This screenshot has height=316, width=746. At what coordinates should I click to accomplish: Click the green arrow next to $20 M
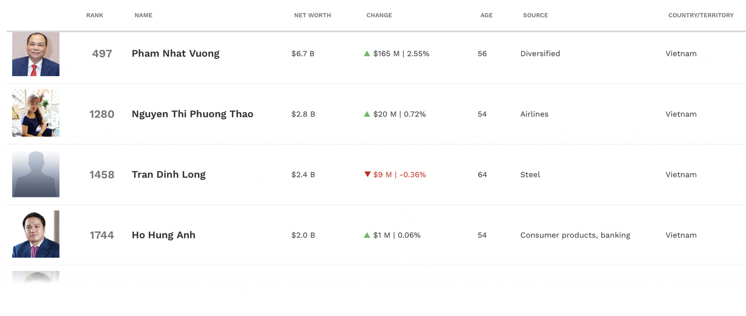(367, 114)
